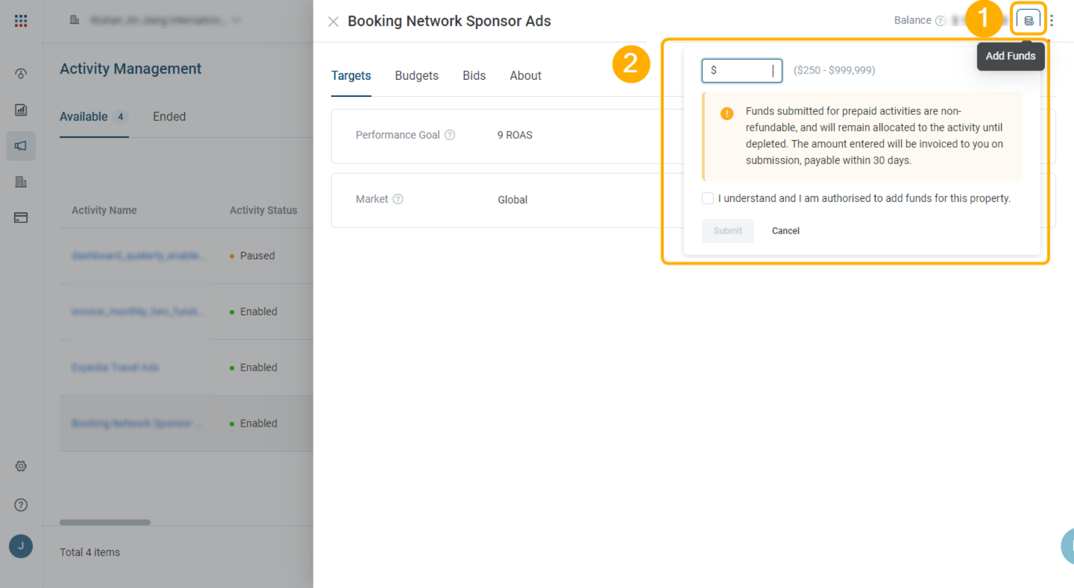
Task: Click the Balance label
Action: click(x=913, y=20)
